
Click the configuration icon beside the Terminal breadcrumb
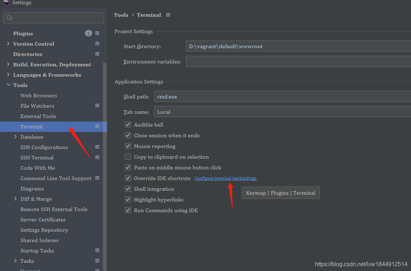(x=168, y=15)
